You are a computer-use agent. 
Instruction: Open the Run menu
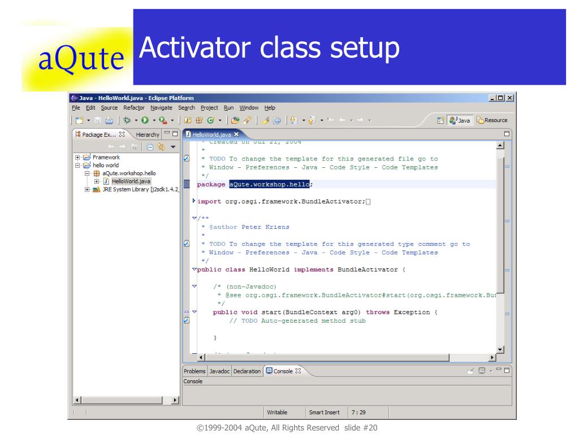coord(228,108)
